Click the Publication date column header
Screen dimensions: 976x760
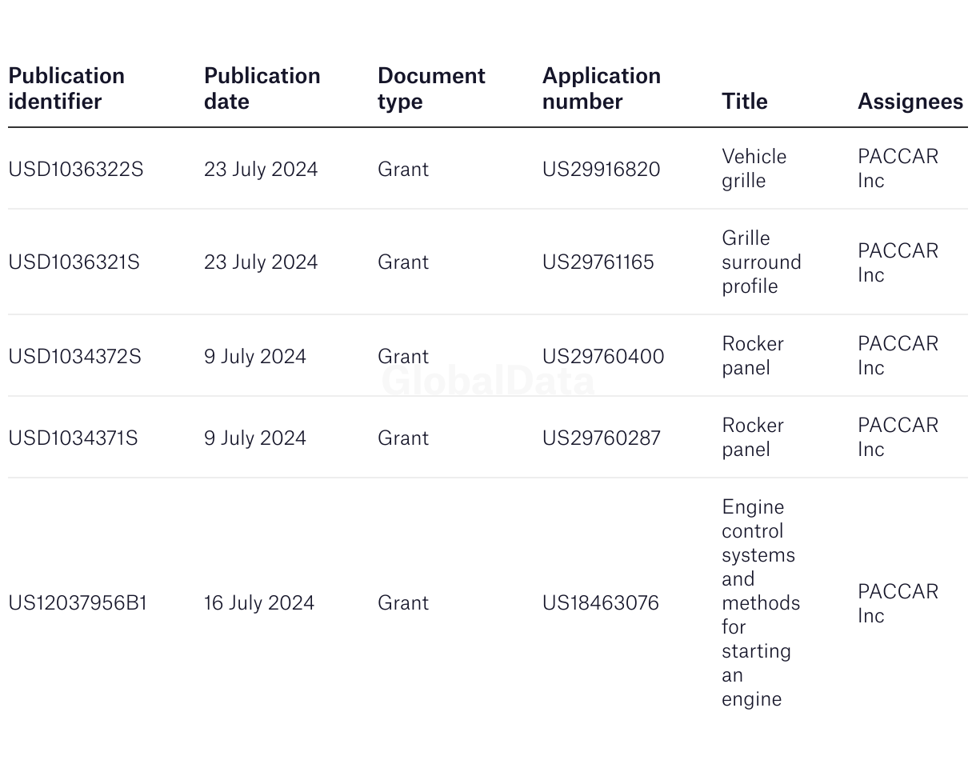tap(262, 88)
